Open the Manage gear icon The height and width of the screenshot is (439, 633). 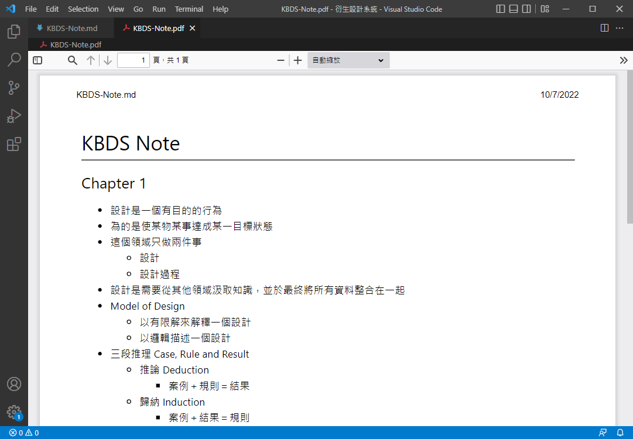[x=13, y=413]
